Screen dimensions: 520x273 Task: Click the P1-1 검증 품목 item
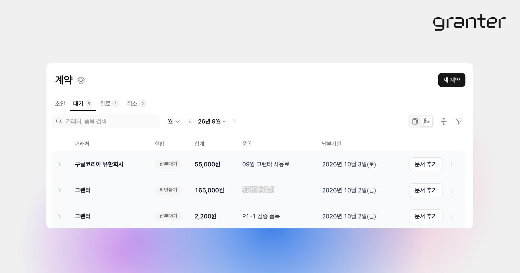pyautogui.click(x=261, y=216)
